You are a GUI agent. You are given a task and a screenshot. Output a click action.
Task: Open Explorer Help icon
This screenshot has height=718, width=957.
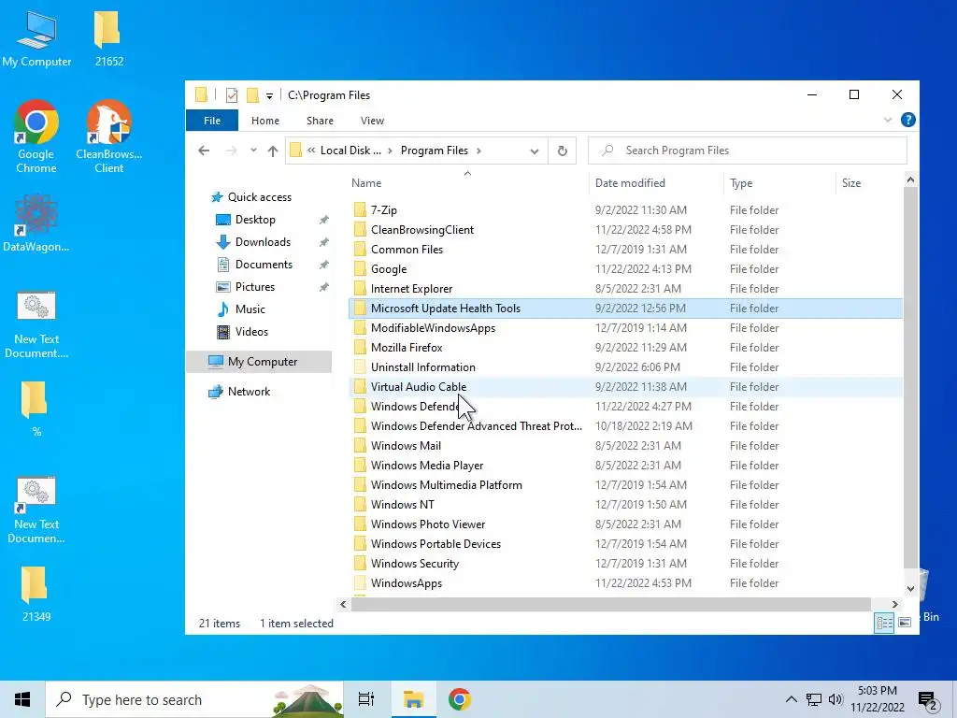click(907, 121)
